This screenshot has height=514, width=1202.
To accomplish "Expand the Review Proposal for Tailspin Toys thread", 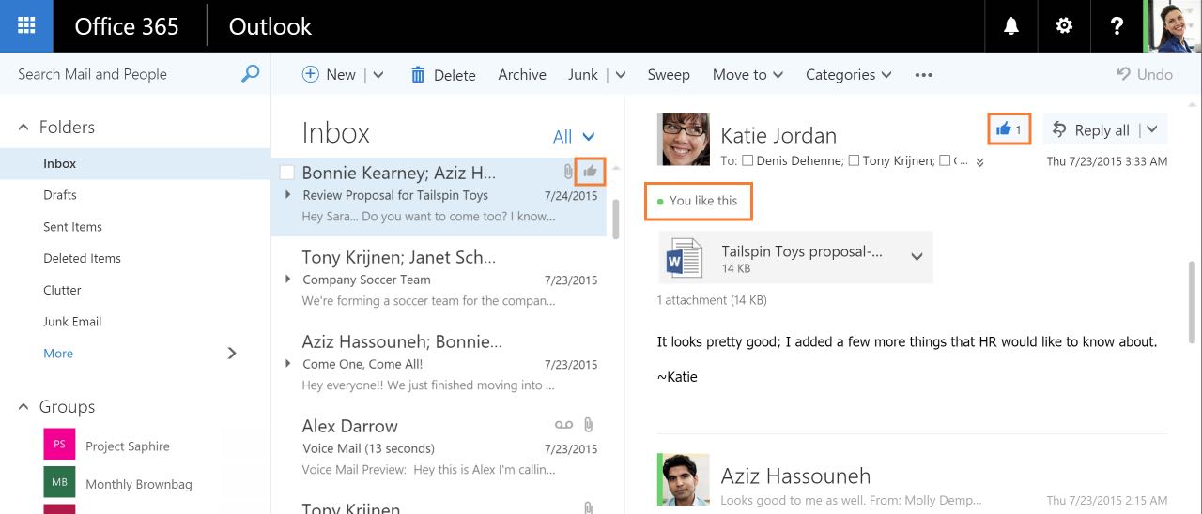I will pyautogui.click(x=288, y=195).
